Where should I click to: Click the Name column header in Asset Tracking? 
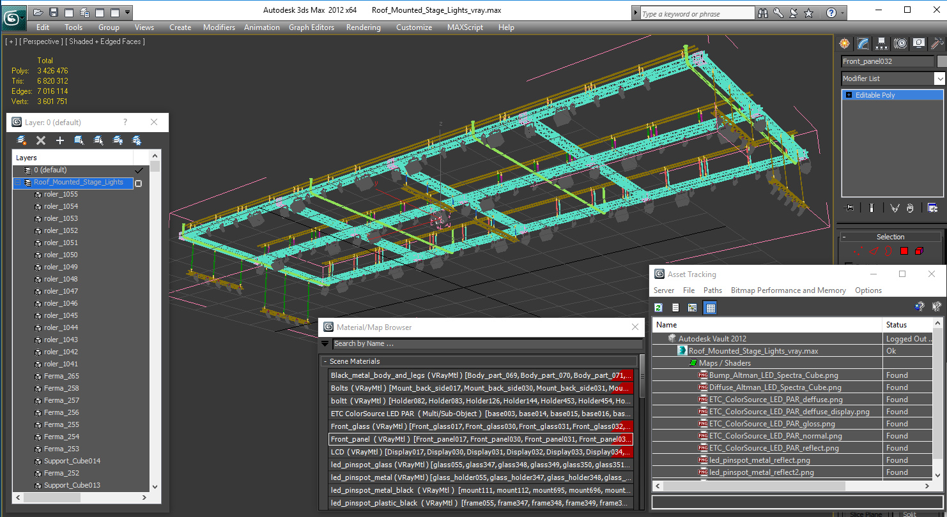(767, 325)
